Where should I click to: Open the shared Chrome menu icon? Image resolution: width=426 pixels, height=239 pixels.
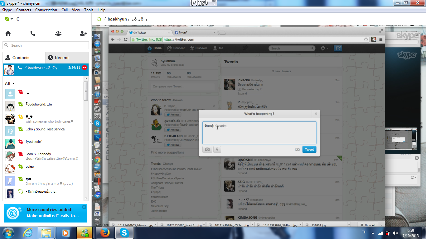[x=381, y=40]
